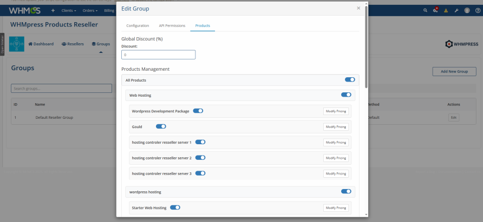The height and width of the screenshot is (222, 483).
Task: Click Modify Pricing for Starter Web Hosting
Action: 336,207
